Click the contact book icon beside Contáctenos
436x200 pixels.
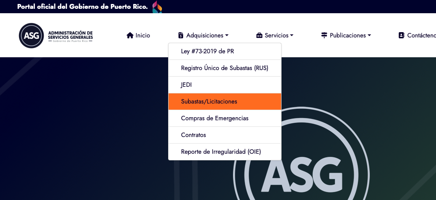pyautogui.click(x=401, y=36)
